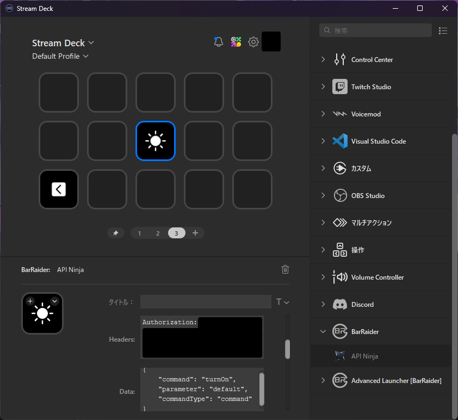Viewport: 458px width, 420px height.
Task: Expand the カスタム category chevron
Action: point(323,168)
